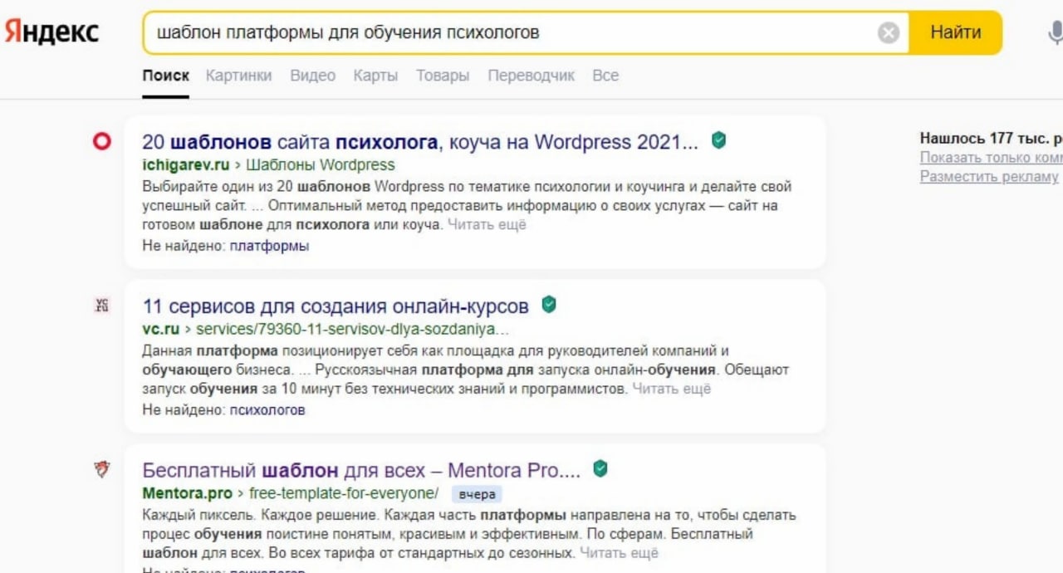This screenshot has width=1063, height=573.
Task: Open the free-template-for-everyone/ breadcrumb link
Action: tap(344, 493)
